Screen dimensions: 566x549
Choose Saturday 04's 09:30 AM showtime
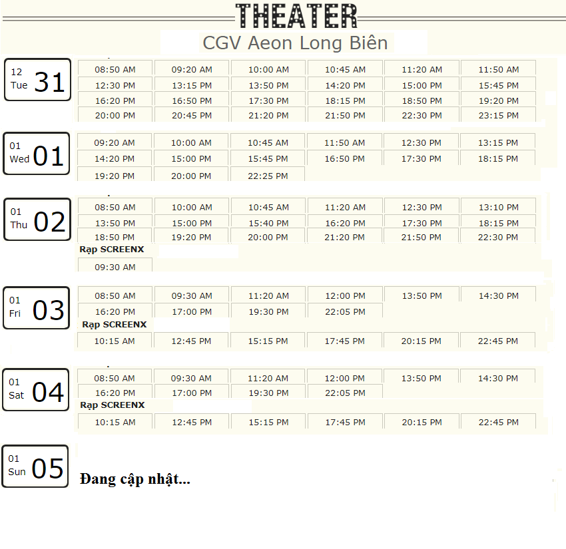point(191,377)
